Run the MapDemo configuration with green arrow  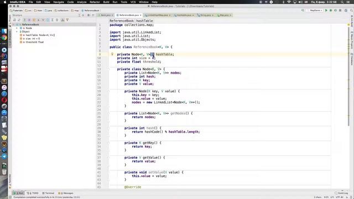[326, 11]
